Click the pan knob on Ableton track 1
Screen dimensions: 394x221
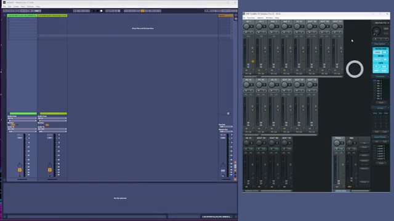(20, 165)
